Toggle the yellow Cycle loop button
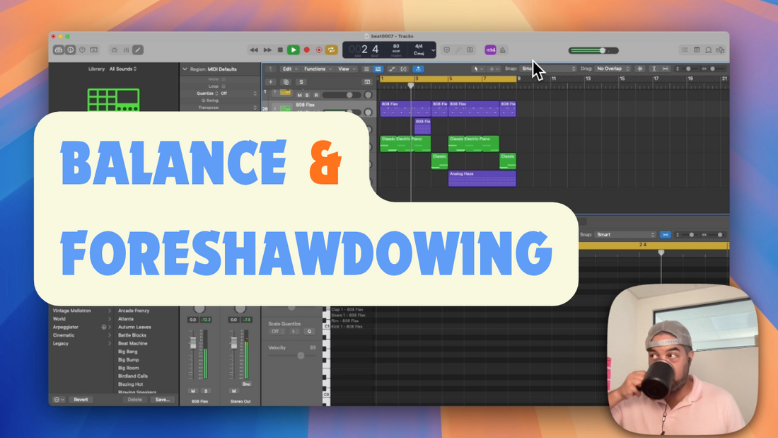Image resolution: width=778 pixels, height=438 pixels. click(331, 50)
